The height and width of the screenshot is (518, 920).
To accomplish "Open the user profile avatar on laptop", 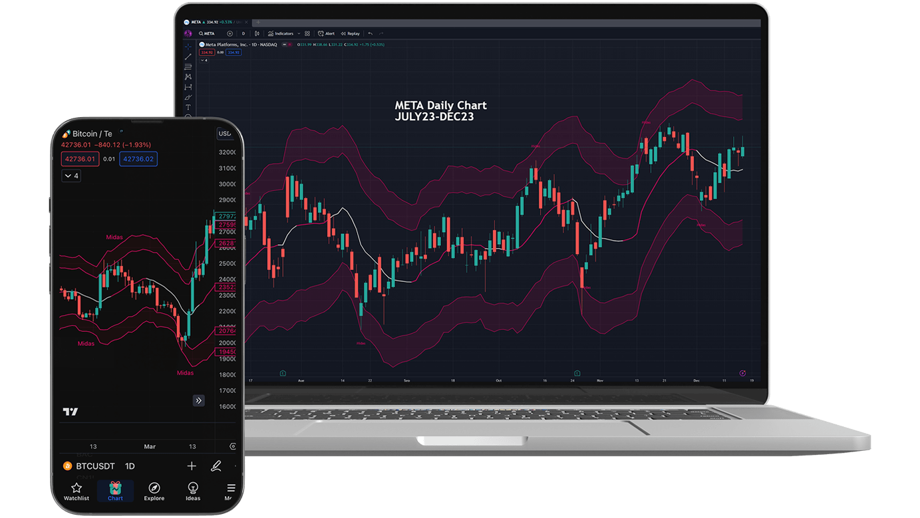I will pos(188,33).
